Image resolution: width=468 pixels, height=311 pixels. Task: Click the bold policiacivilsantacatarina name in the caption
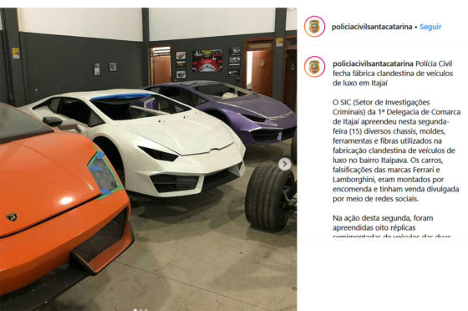[x=373, y=64]
